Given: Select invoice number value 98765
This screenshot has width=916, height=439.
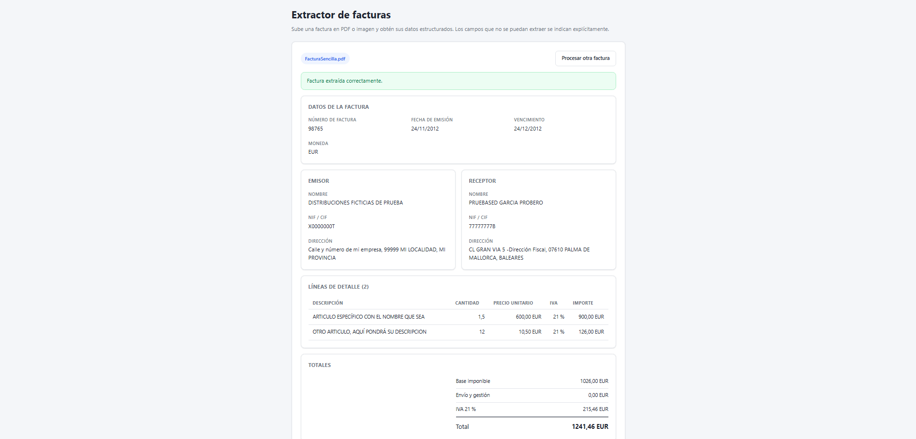Looking at the screenshot, I should pos(315,129).
